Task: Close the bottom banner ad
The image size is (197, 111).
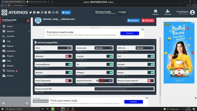Action: click(196, 98)
